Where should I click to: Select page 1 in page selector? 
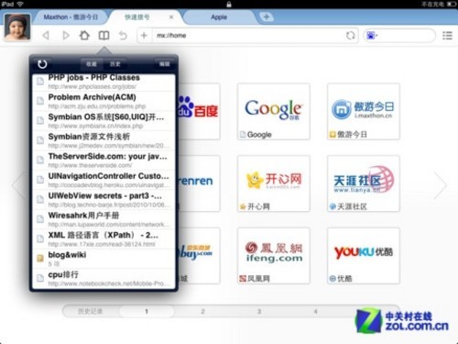pos(147,312)
